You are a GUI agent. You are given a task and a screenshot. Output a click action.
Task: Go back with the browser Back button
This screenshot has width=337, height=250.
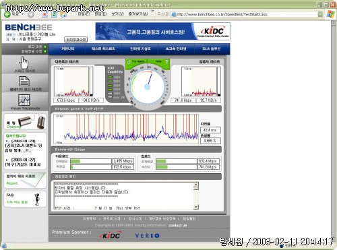pos(11,14)
